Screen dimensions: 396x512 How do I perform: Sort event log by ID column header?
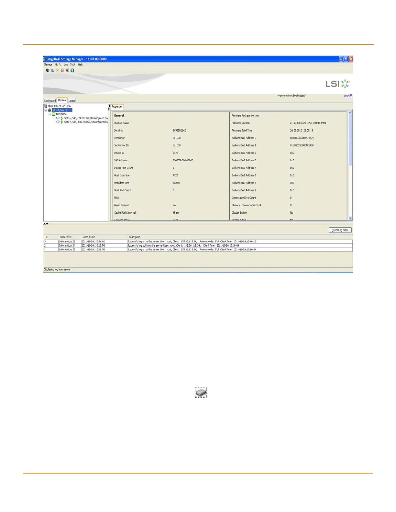click(x=51, y=237)
